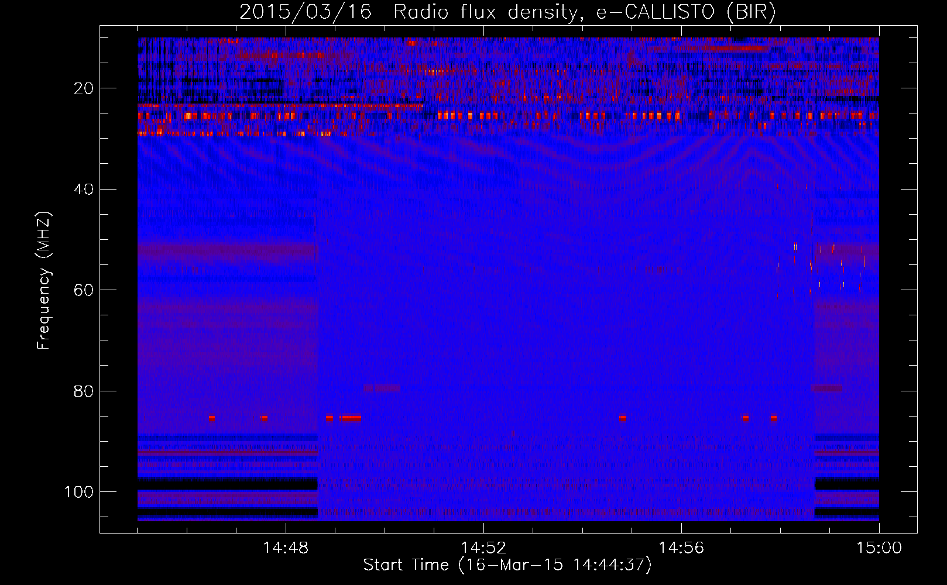Viewport: 947px width, 585px height.
Task: Click the 'Start Time (16-Mar-15 14:44:37)' label
Action: click(x=507, y=565)
